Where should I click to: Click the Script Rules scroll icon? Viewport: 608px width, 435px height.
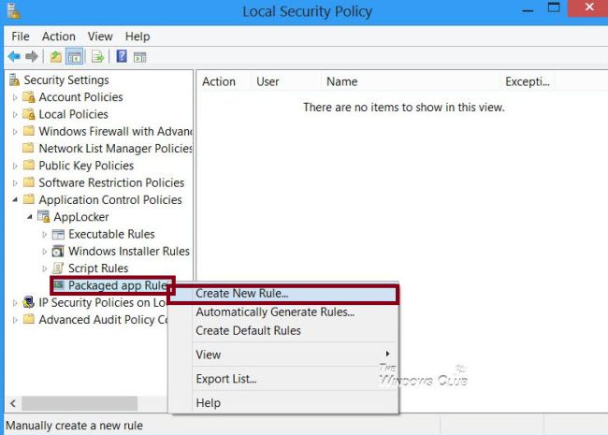pos(58,268)
